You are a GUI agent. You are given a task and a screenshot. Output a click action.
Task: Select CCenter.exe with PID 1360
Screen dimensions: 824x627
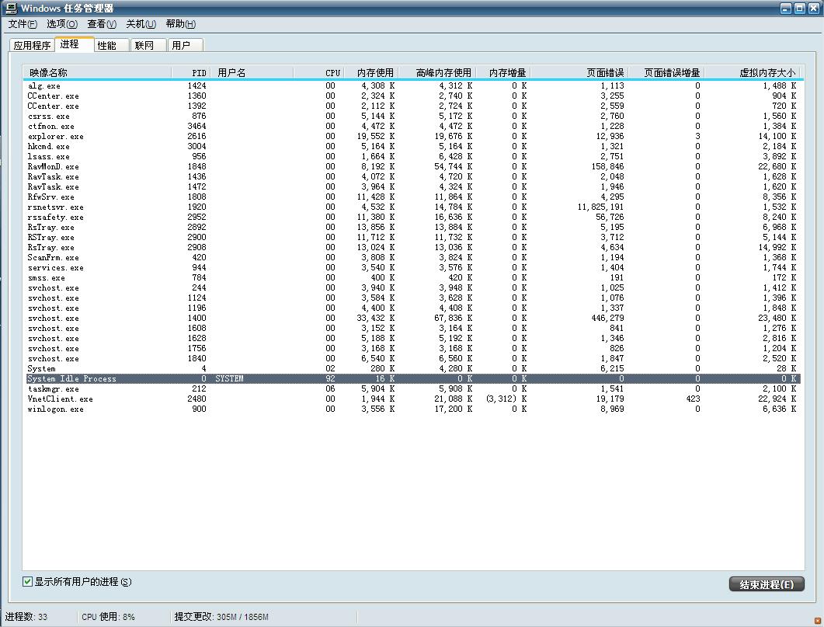pos(412,96)
